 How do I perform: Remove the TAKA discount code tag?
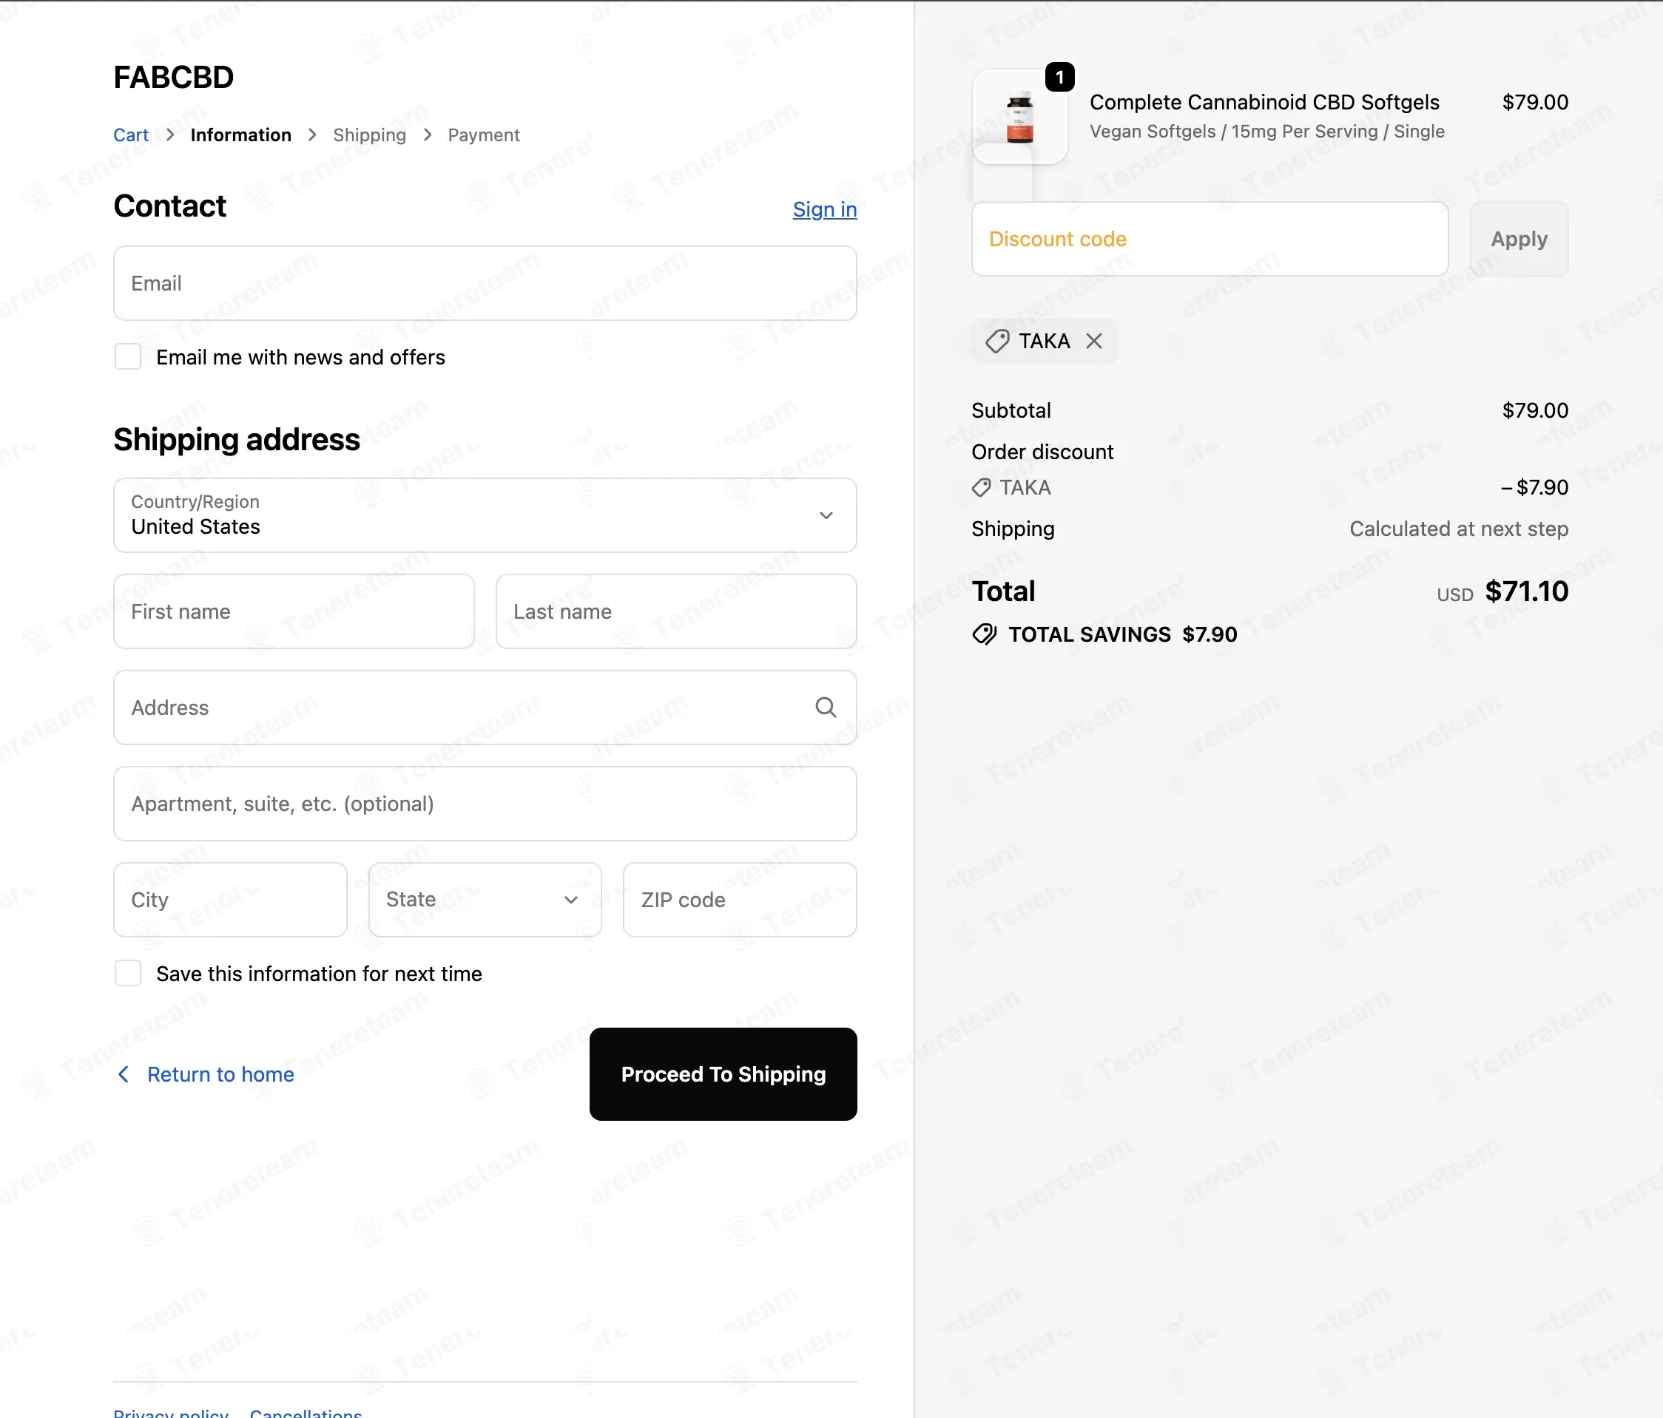[1093, 341]
